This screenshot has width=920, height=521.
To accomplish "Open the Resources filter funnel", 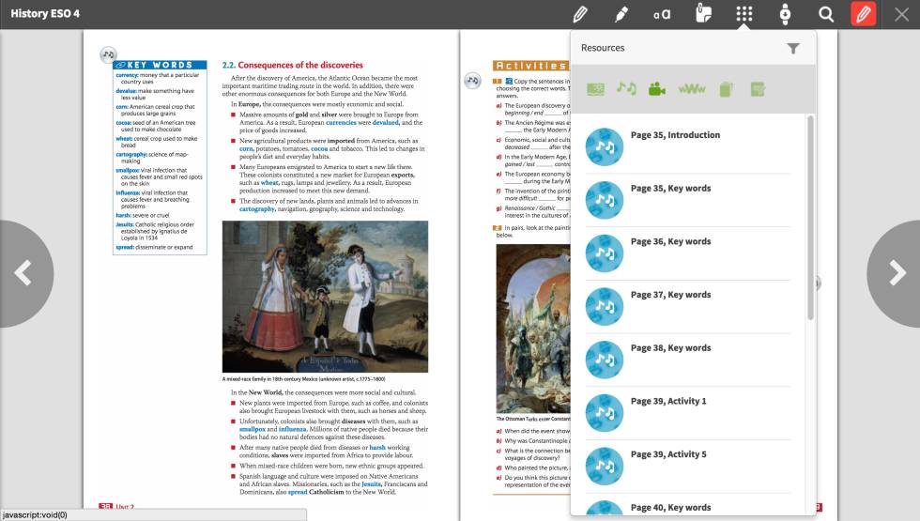I will [792, 48].
